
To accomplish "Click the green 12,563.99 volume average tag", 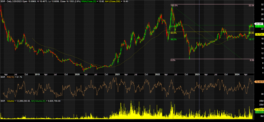I will tap(259, 112).
